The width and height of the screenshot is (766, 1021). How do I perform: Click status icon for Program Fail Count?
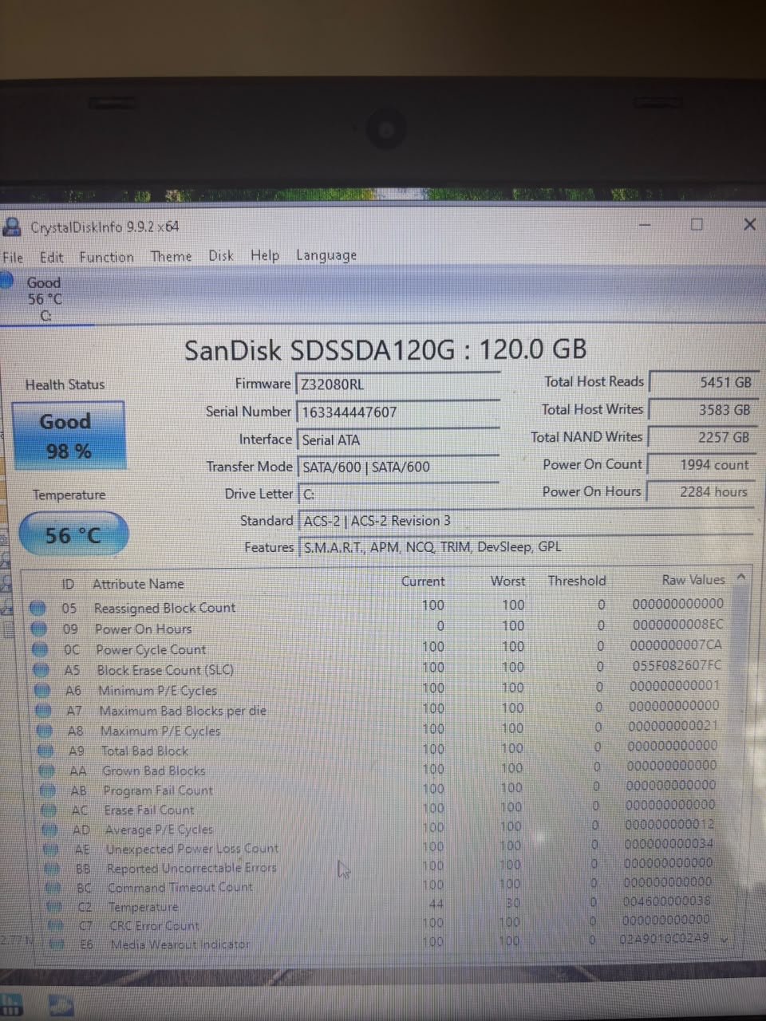[49, 790]
